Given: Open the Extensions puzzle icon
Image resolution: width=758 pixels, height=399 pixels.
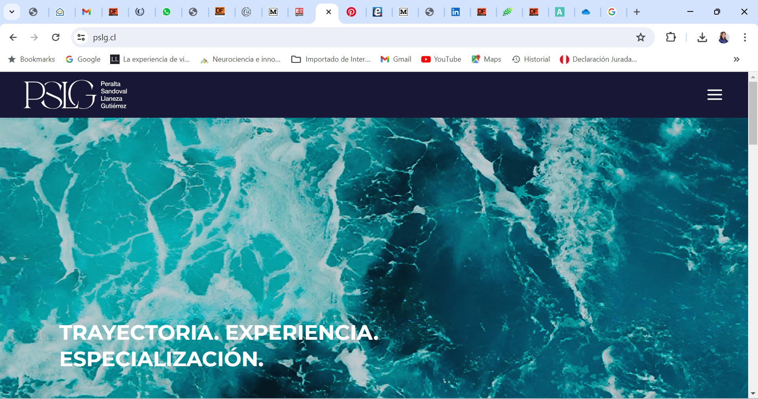Looking at the screenshot, I should point(671,38).
